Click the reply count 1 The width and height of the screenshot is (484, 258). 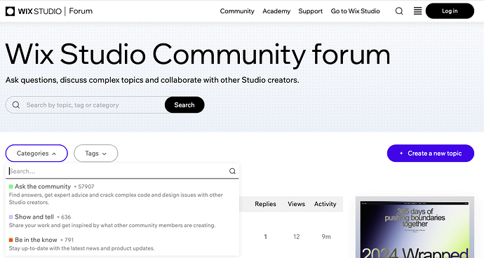pyautogui.click(x=265, y=237)
